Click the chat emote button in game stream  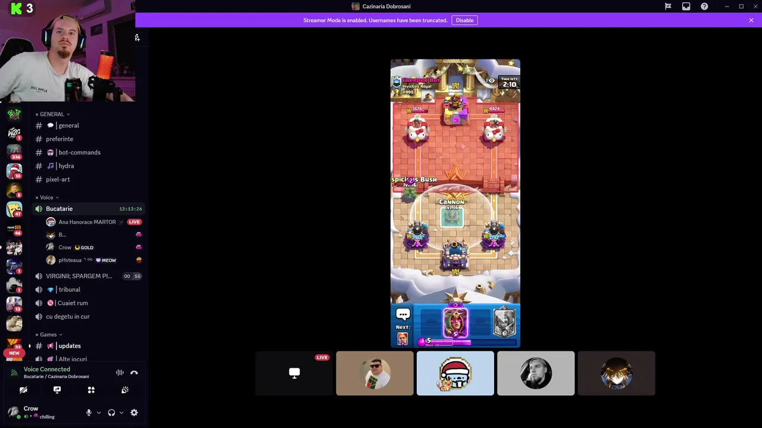(x=403, y=314)
